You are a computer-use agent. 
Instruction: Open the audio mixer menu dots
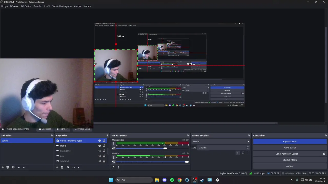[119, 167]
